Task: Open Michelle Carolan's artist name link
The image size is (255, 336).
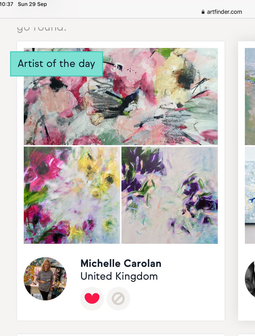Action: tap(121, 263)
